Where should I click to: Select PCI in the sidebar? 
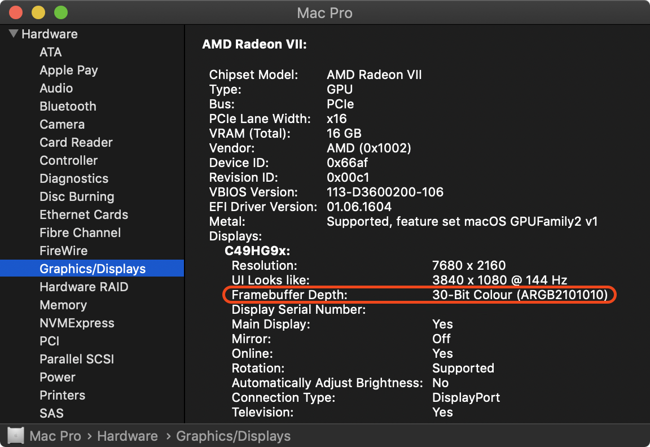tap(50, 341)
